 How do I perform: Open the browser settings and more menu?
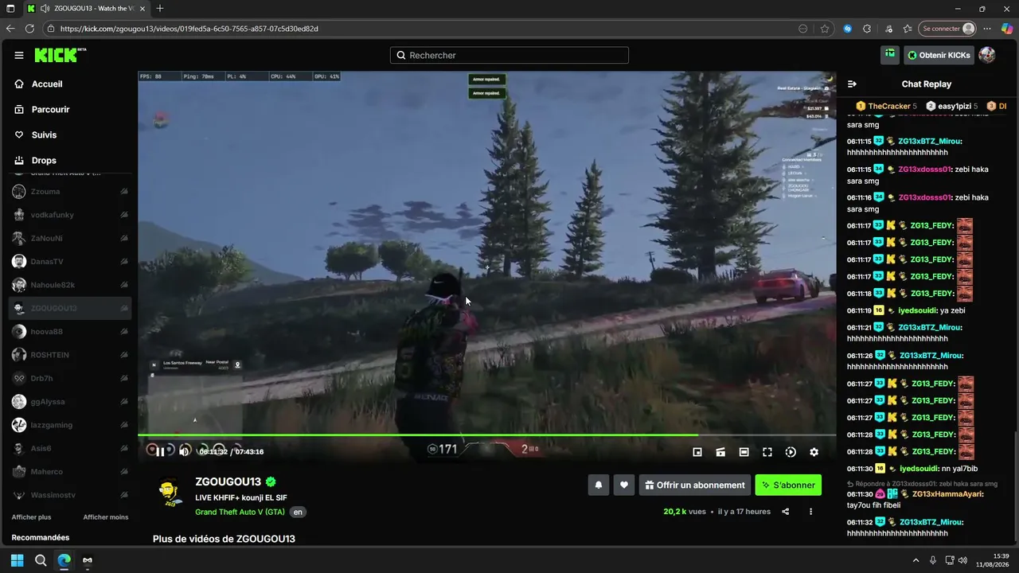[x=989, y=29]
